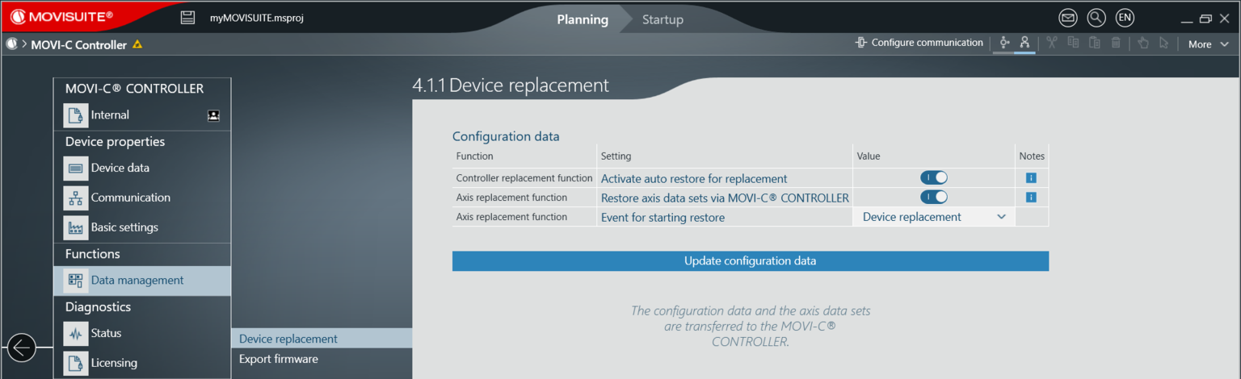Click the Device data icon
This screenshot has width=1241, height=379.
76,169
